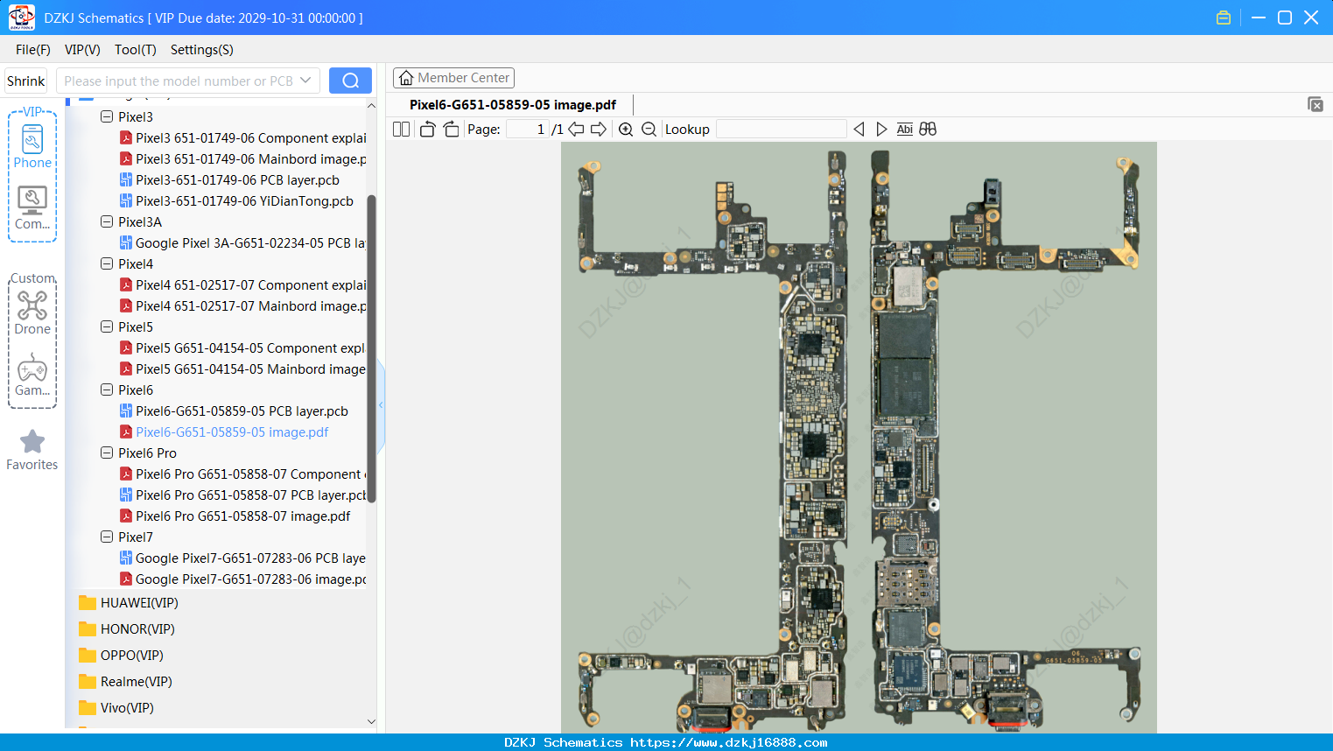
Task: Find previous lookup match
Action: click(x=859, y=130)
